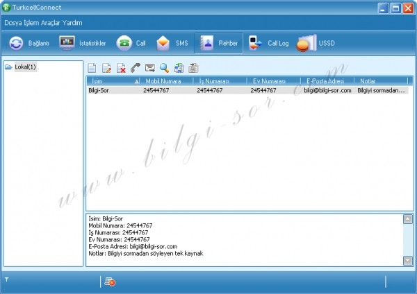Click the TurkcellConnect title bar logo
This screenshot has width=417, height=294.
click(6, 8)
